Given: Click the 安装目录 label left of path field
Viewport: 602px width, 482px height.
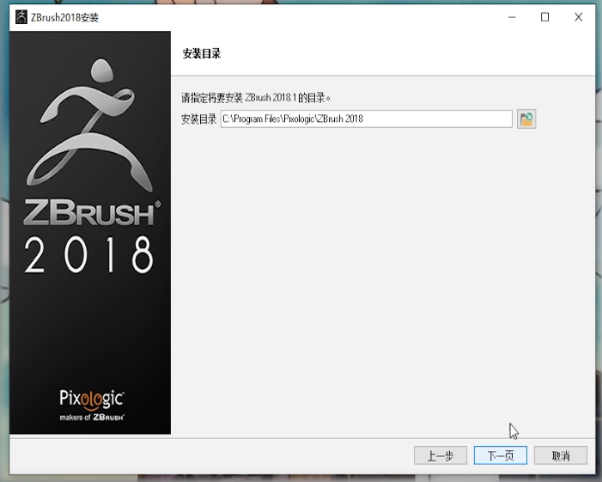Looking at the screenshot, I should [199, 119].
